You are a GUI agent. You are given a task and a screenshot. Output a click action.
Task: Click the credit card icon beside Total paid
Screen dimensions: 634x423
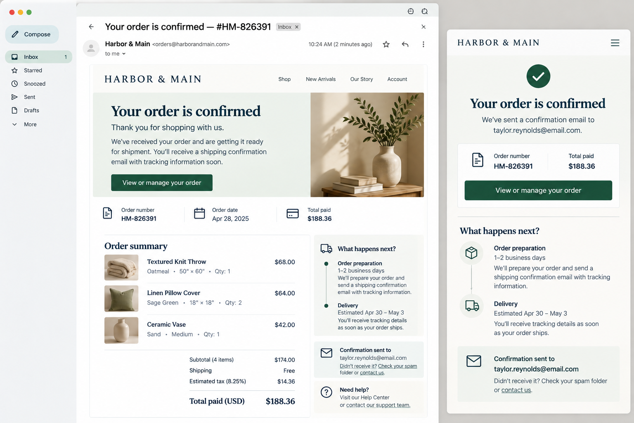[x=293, y=214]
